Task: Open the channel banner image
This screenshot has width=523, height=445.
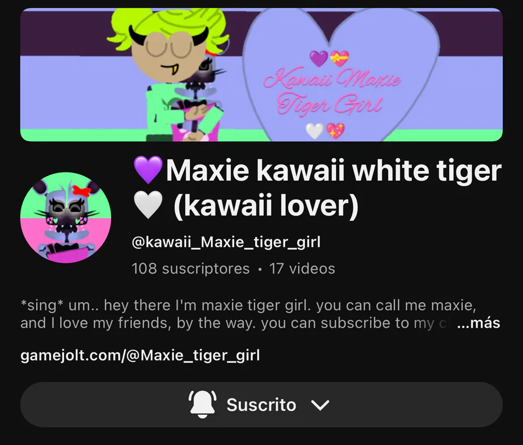Action: click(261, 75)
